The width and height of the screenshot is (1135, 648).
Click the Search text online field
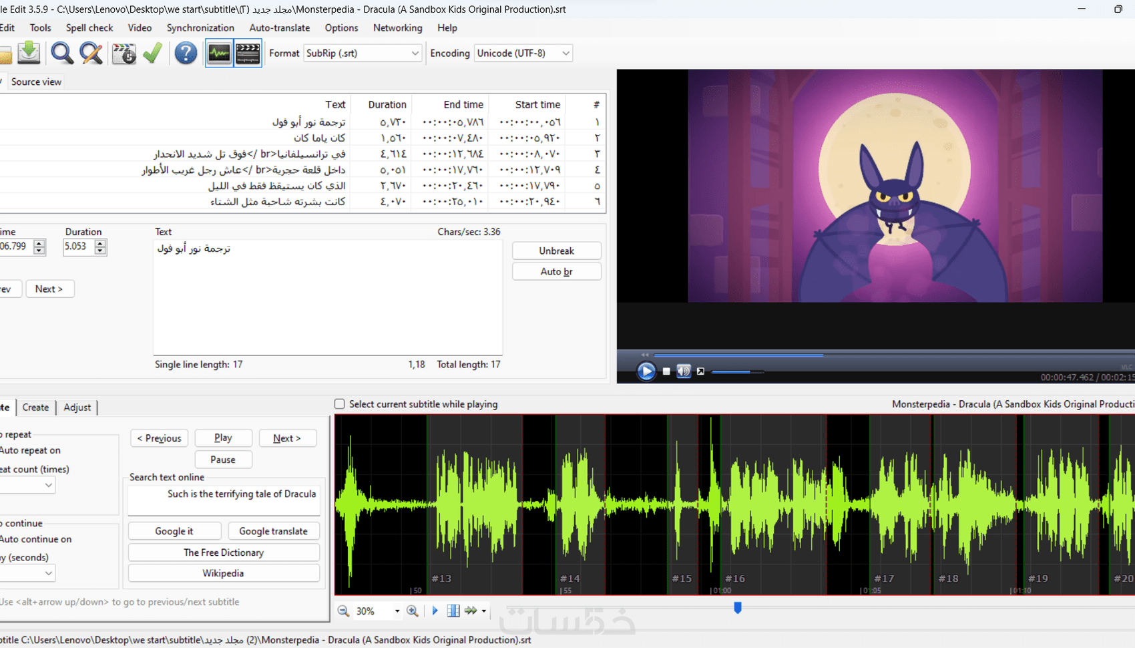point(224,500)
